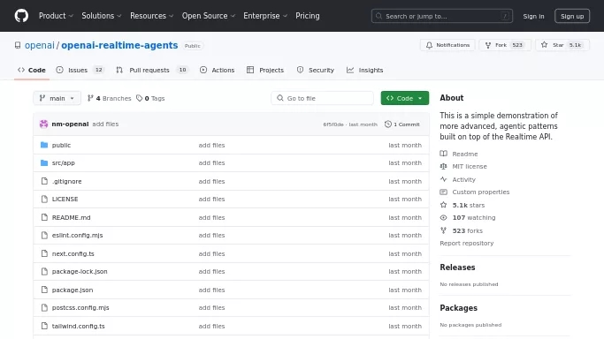Click the src/app folder icon

click(44, 162)
